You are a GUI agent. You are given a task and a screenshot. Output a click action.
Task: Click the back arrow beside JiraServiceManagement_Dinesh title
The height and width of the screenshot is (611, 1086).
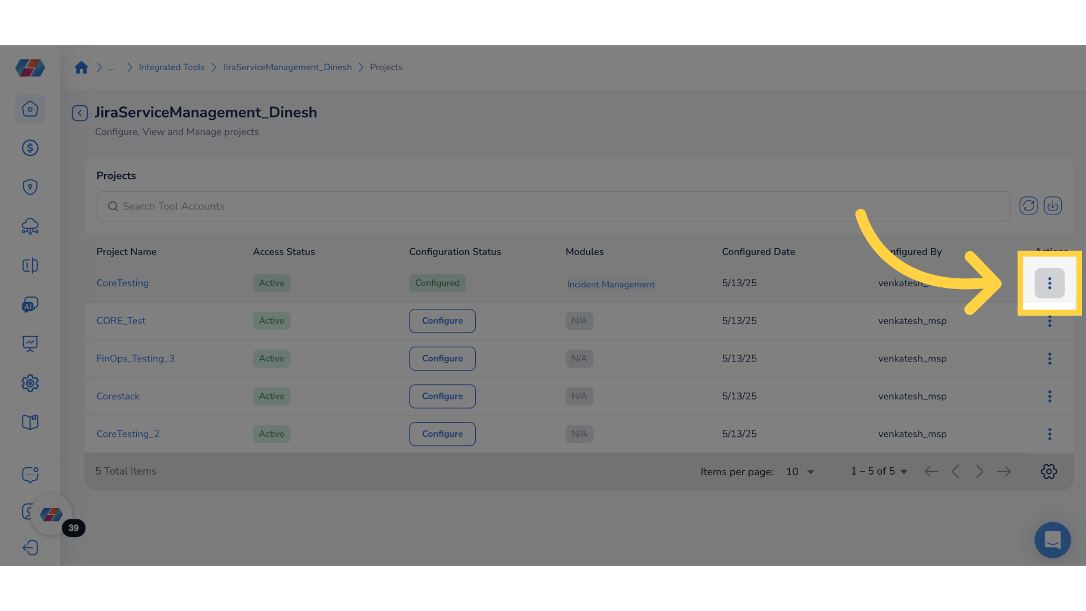pyautogui.click(x=80, y=113)
